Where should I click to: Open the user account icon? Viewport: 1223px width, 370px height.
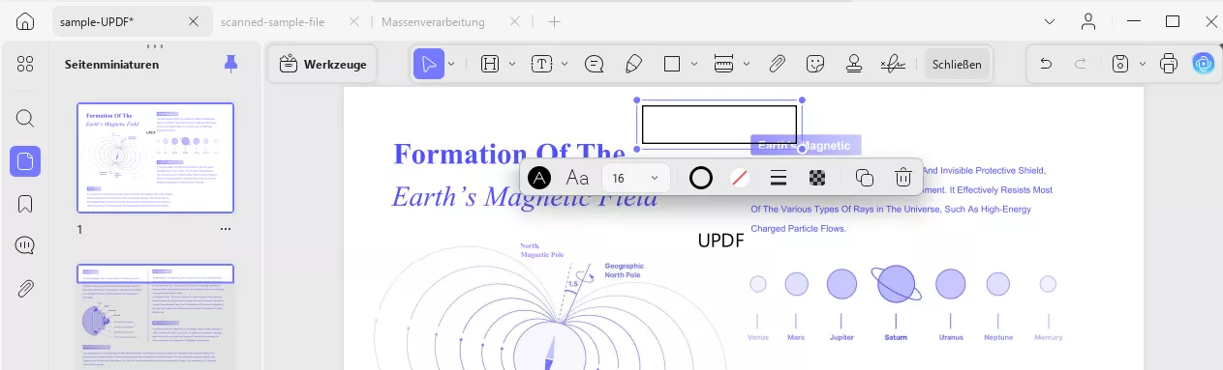[x=1089, y=21]
